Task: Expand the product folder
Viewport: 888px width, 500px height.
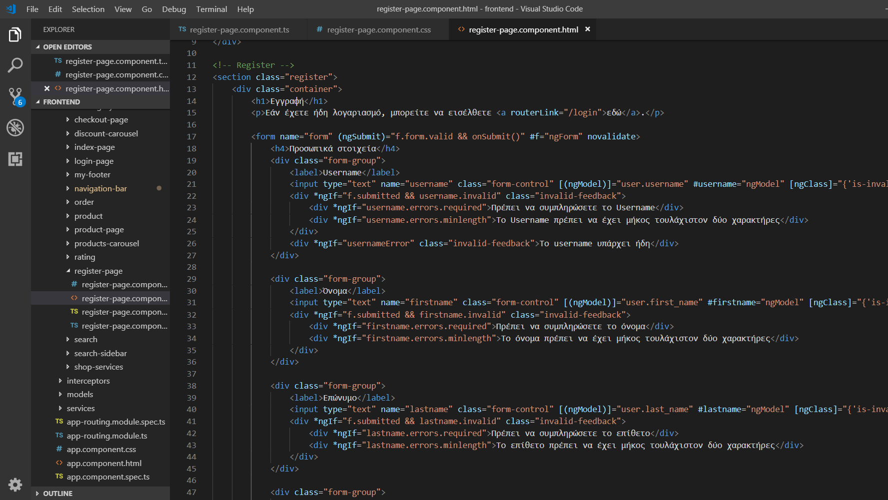Action: (100, 216)
